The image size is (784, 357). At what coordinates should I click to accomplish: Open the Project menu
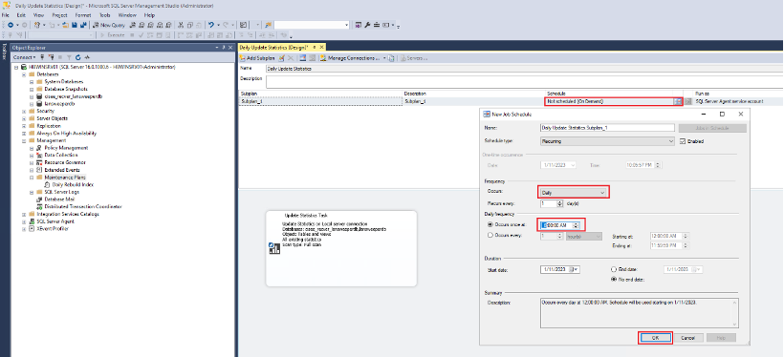59,15
